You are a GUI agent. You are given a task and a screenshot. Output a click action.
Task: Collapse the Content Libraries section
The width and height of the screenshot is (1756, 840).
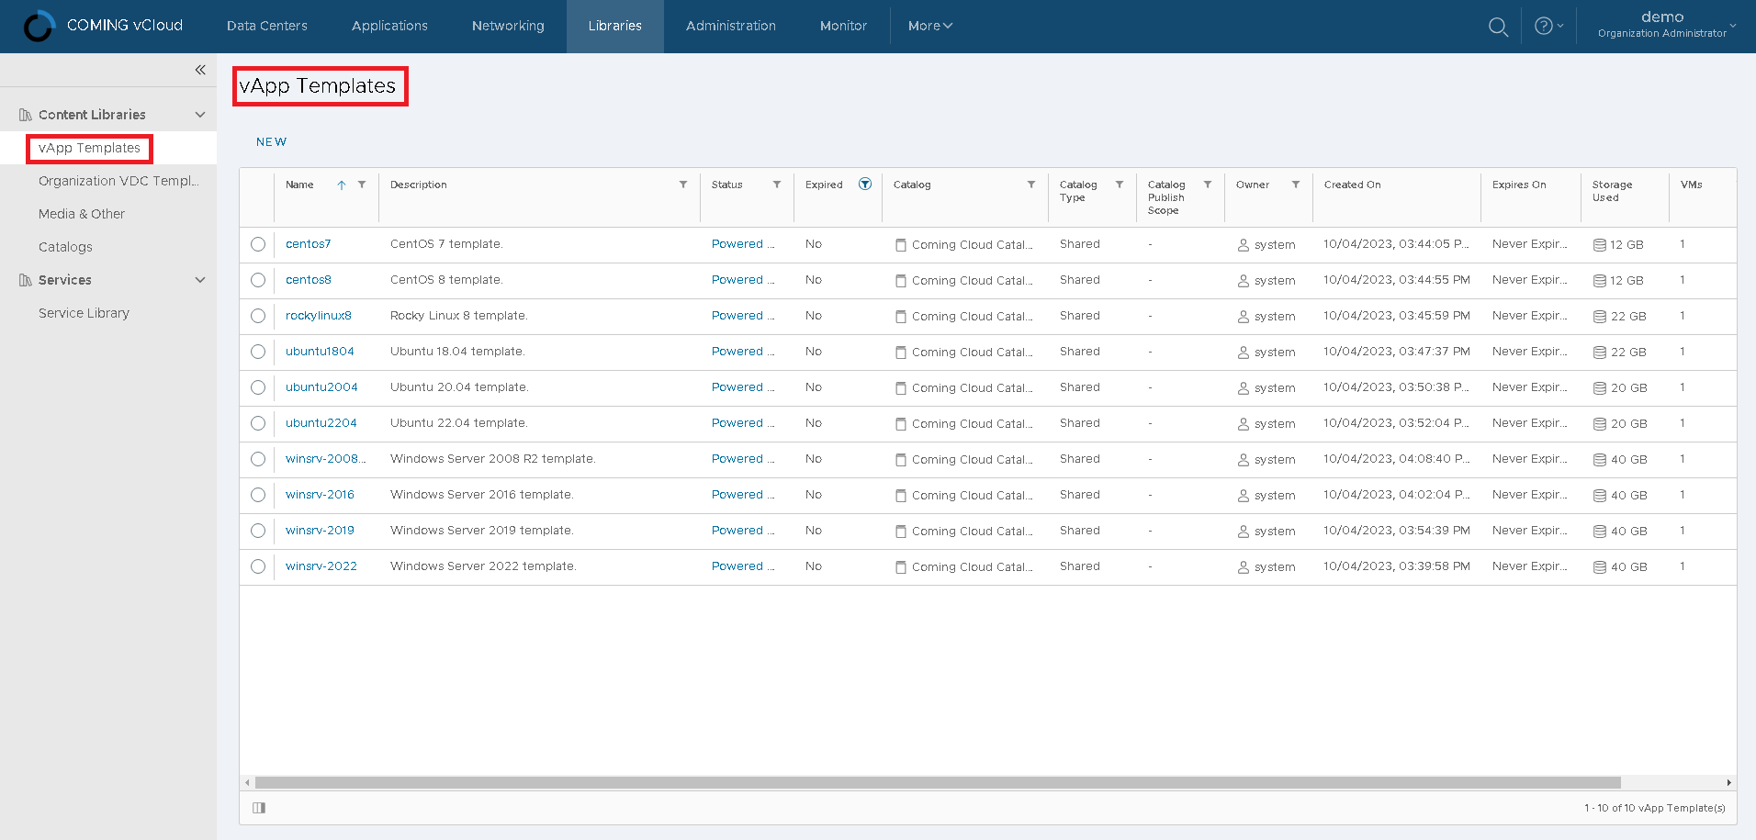pyautogui.click(x=200, y=115)
